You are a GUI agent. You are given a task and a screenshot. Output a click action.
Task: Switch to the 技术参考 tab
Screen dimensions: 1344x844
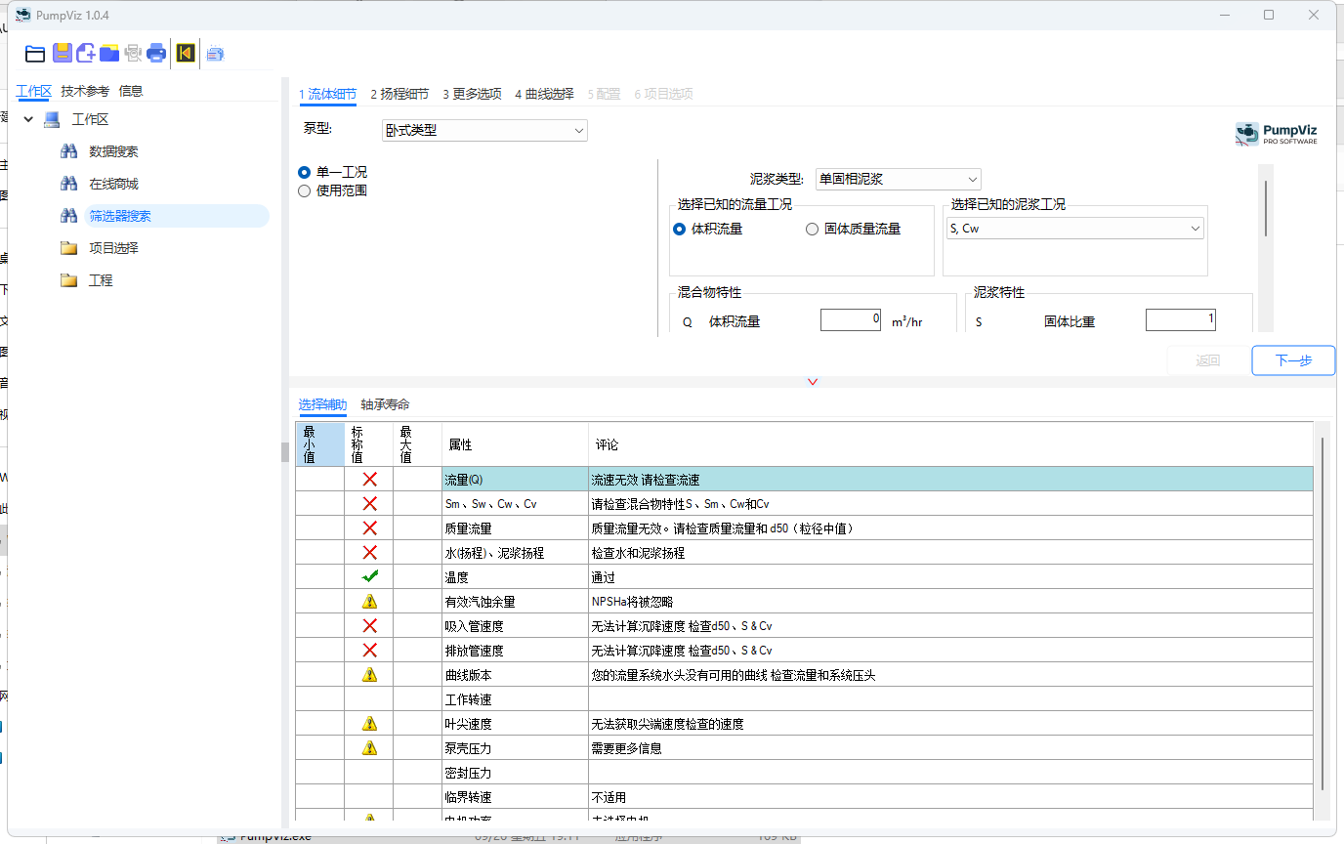coord(86,90)
